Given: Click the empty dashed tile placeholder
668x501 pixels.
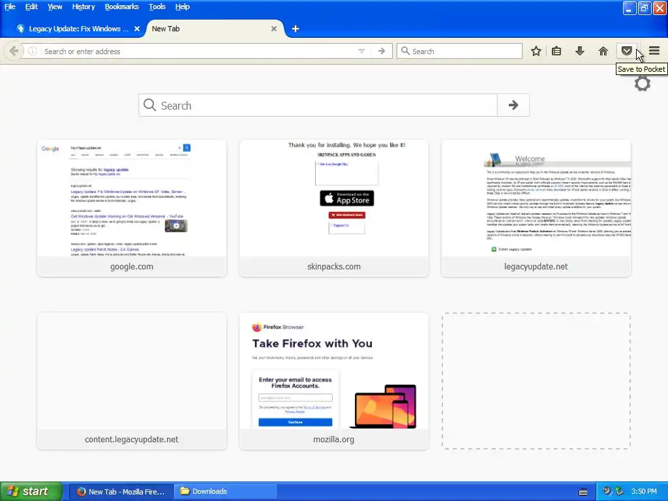Looking at the screenshot, I should coord(536,381).
